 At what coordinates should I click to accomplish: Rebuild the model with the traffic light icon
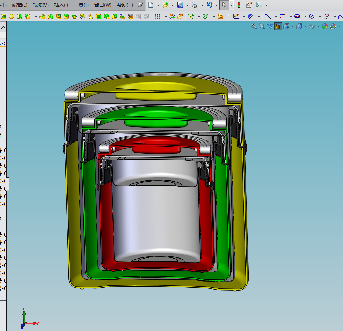click(x=239, y=5)
